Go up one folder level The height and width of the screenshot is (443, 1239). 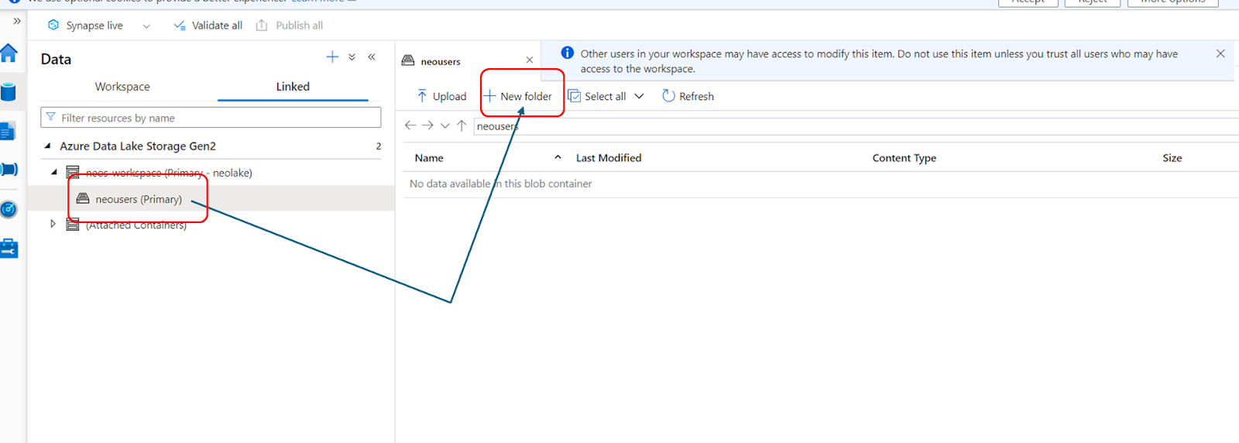point(462,125)
